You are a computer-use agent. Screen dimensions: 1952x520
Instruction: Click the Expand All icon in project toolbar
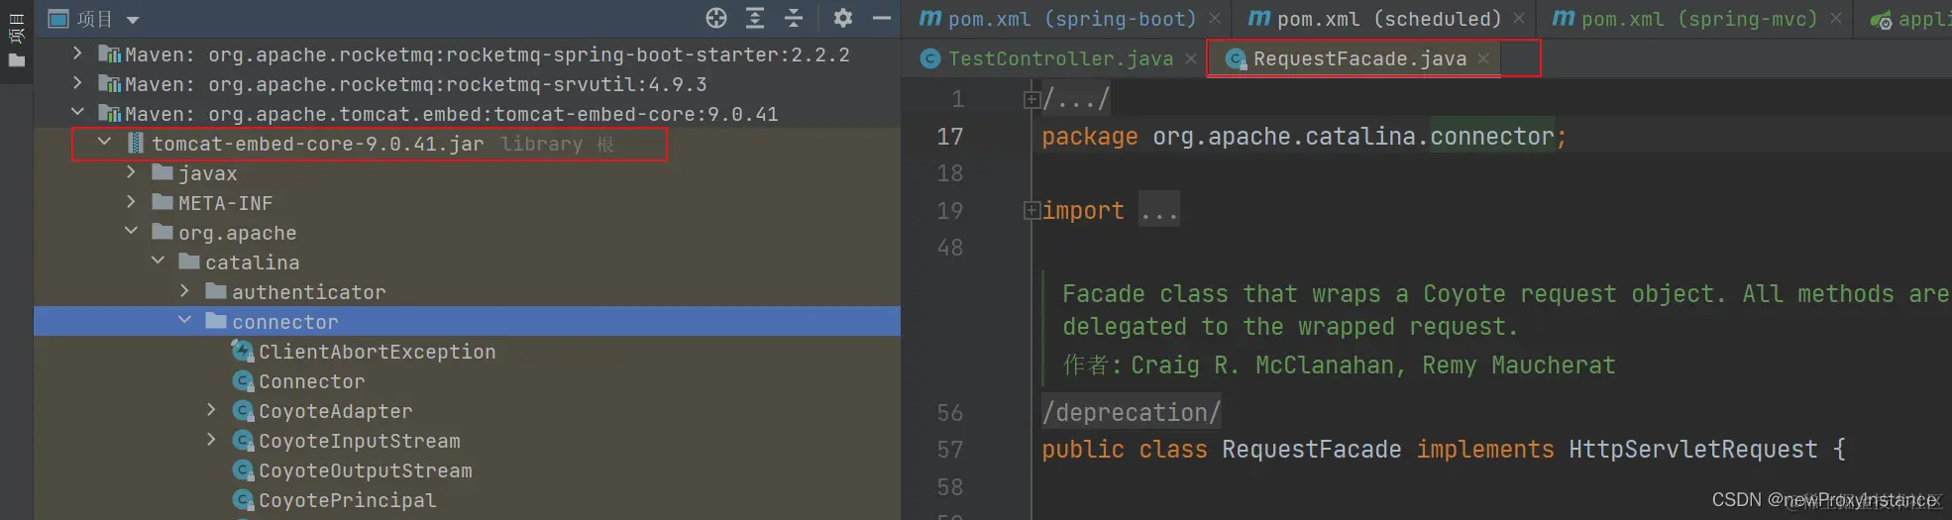(x=755, y=18)
